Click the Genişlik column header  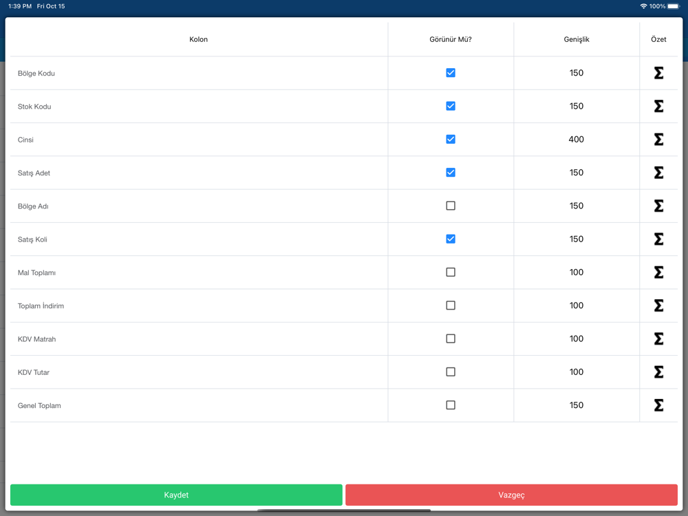577,39
